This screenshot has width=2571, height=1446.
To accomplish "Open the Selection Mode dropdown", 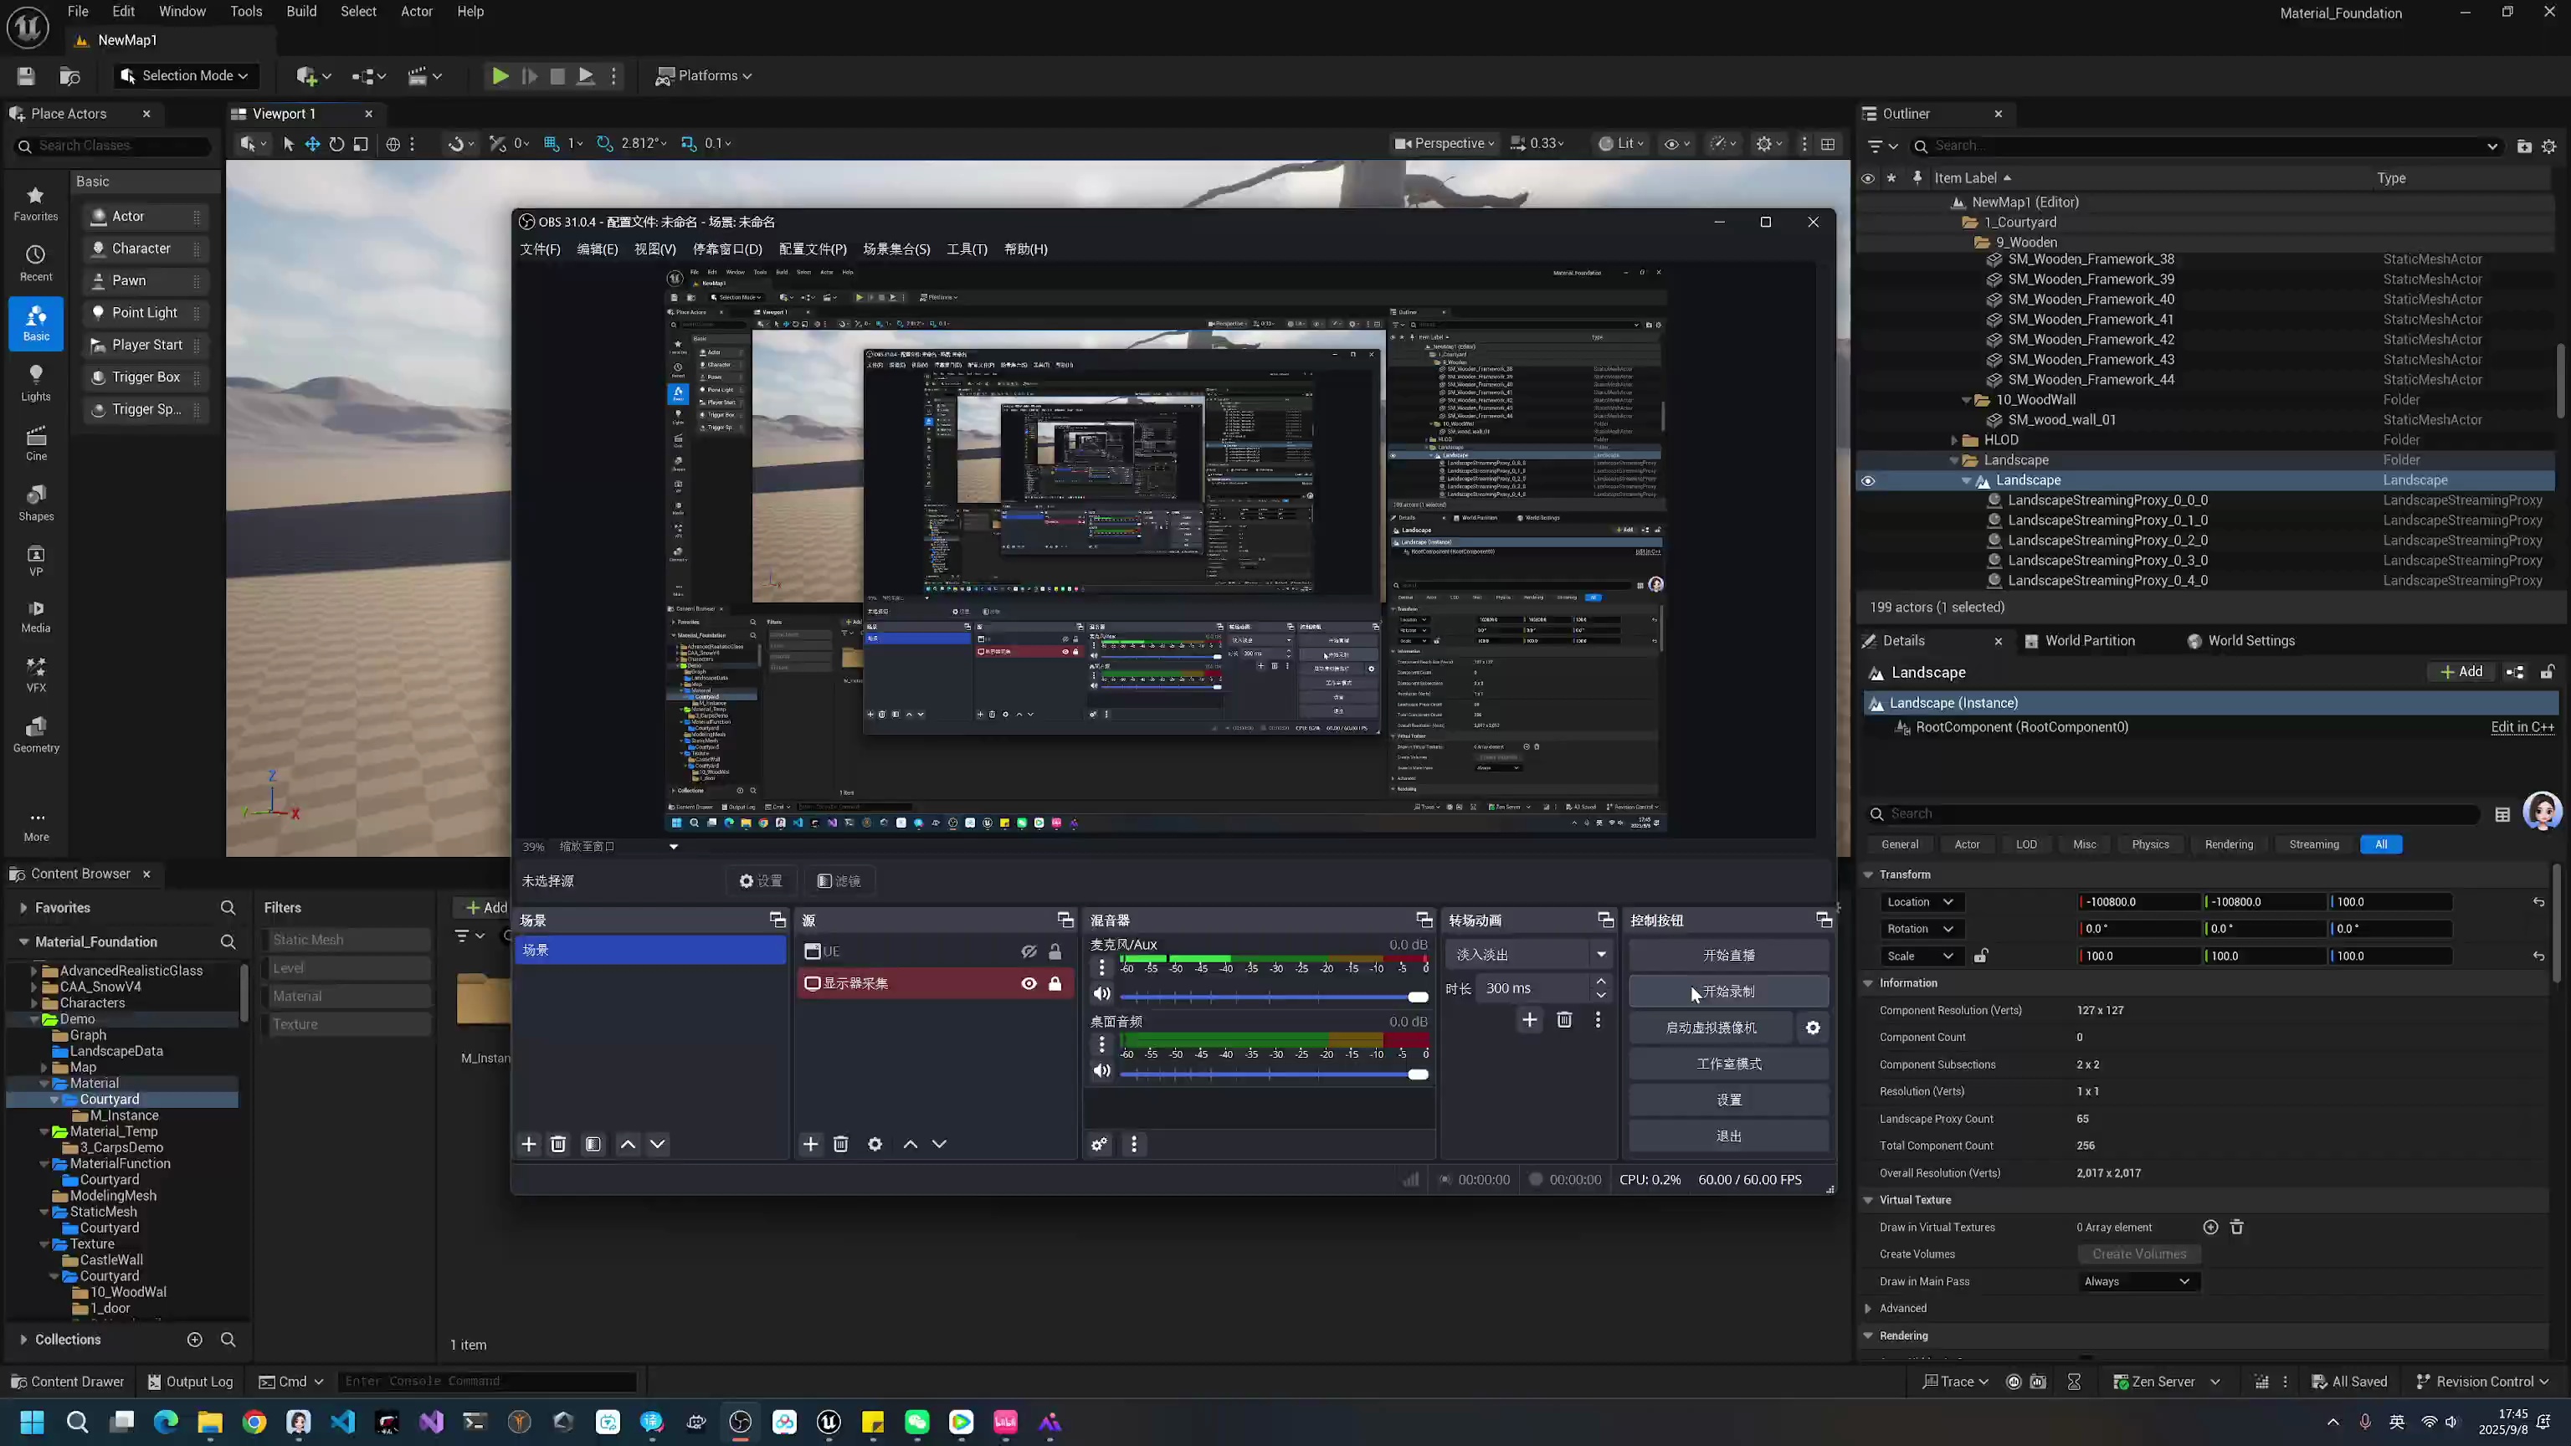I will (x=185, y=76).
